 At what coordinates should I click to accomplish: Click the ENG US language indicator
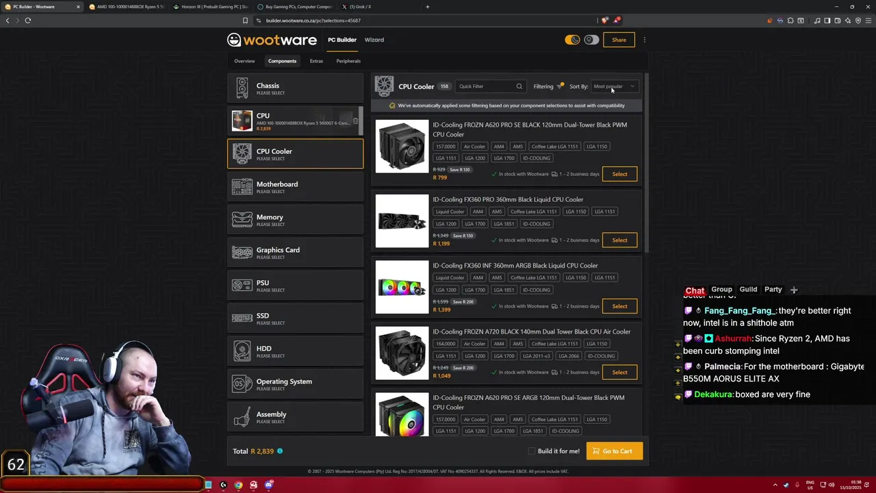click(811, 485)
